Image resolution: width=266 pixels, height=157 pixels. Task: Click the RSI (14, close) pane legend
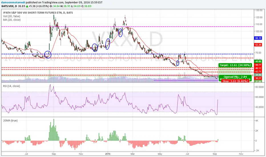tap(11, 86)
